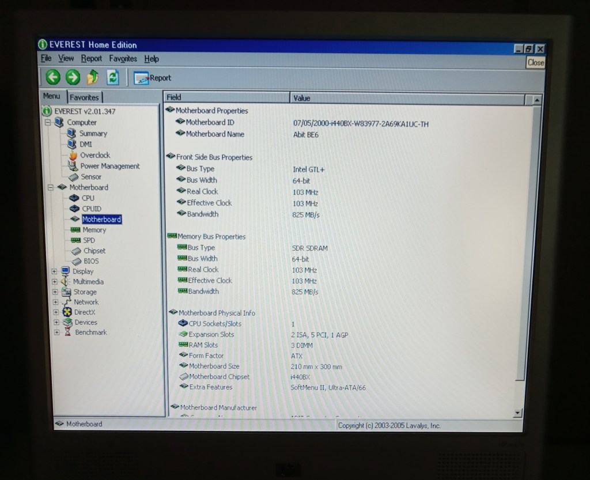Screen dimensions: 590x480
Task: Click the Report button in toolbar
Action: [153, 78]
